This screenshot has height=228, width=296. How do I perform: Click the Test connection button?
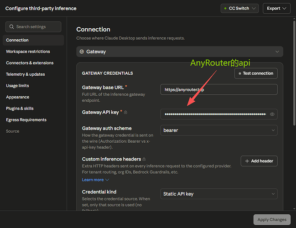256,73
